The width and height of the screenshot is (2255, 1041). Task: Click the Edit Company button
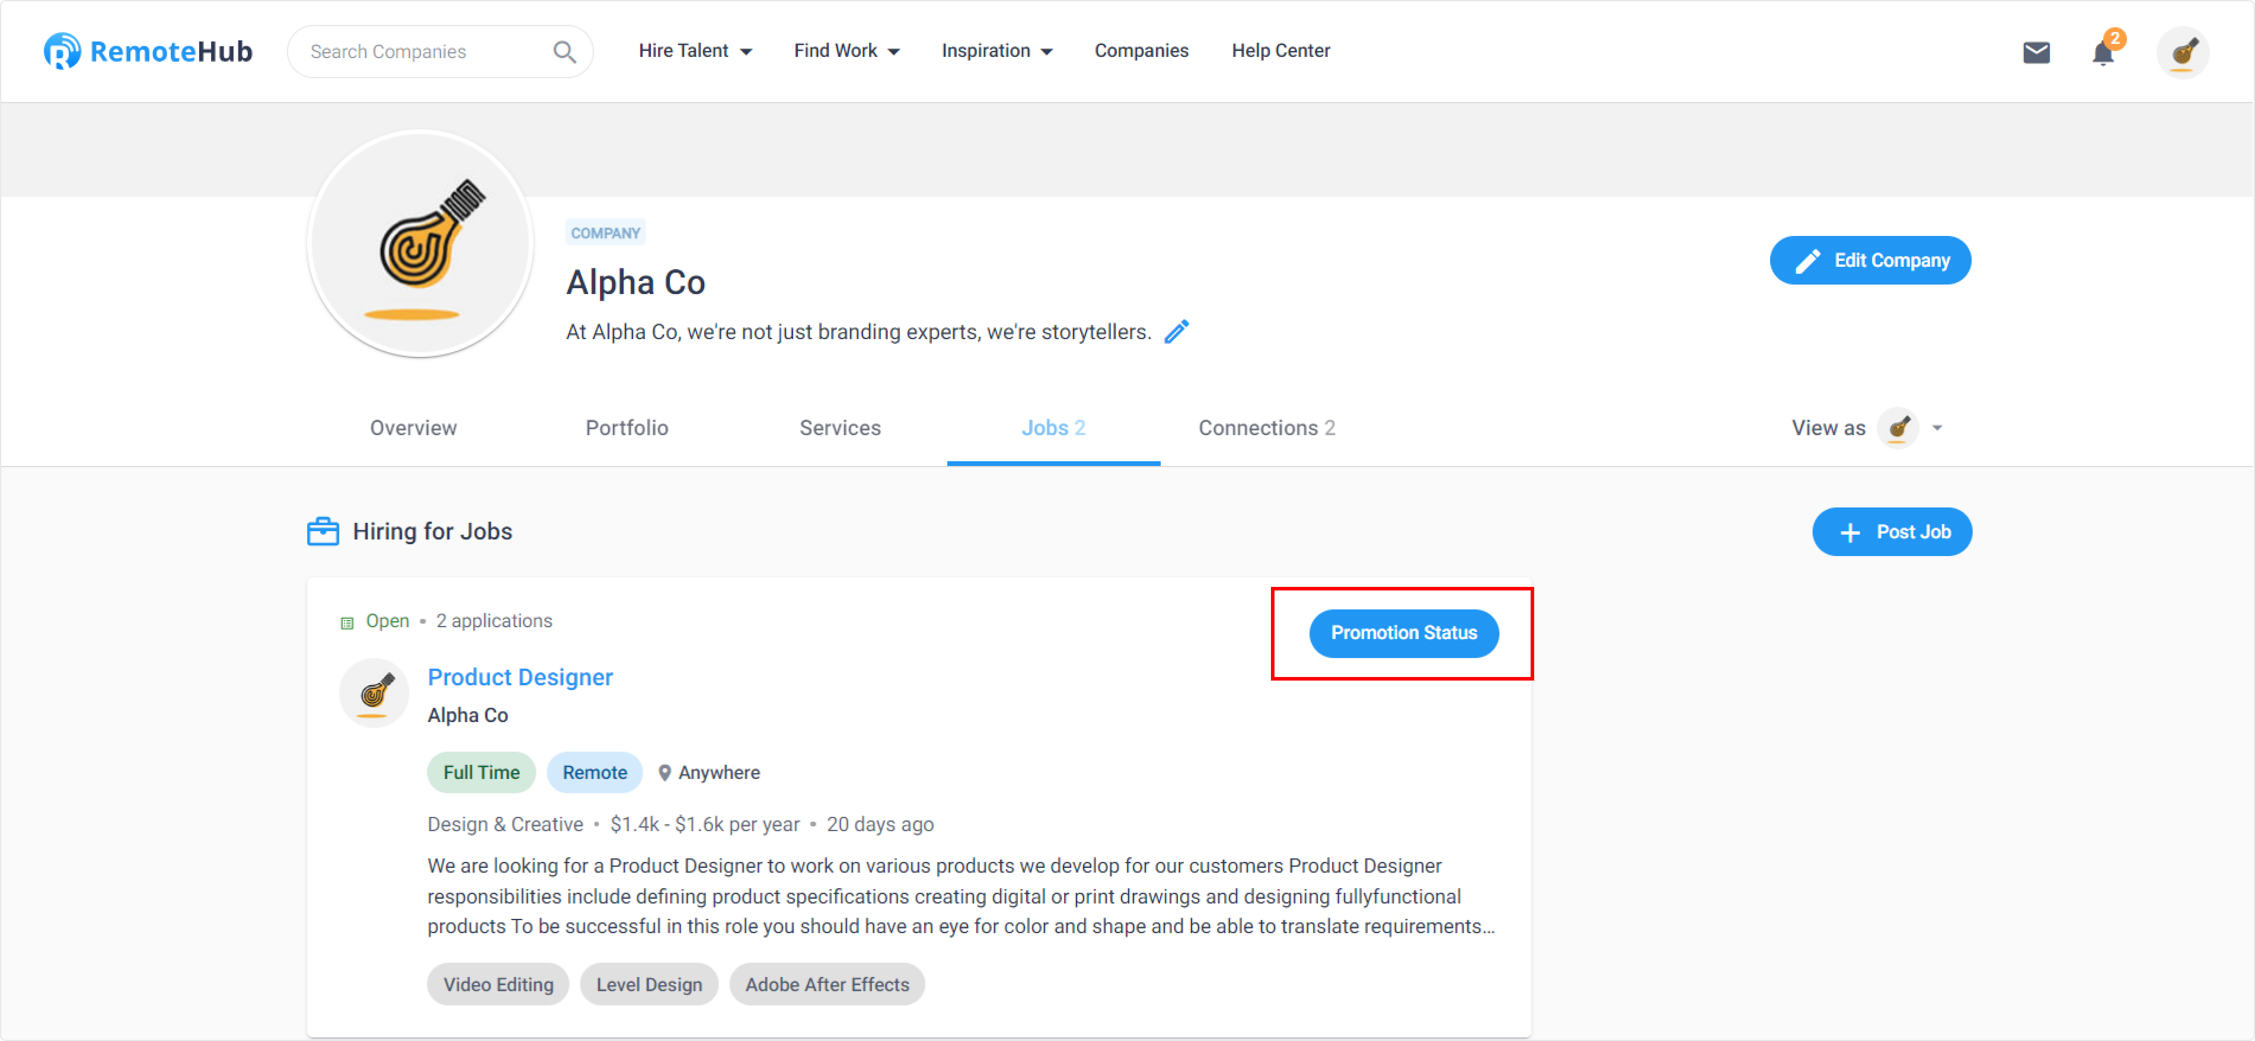(1870, 260)
